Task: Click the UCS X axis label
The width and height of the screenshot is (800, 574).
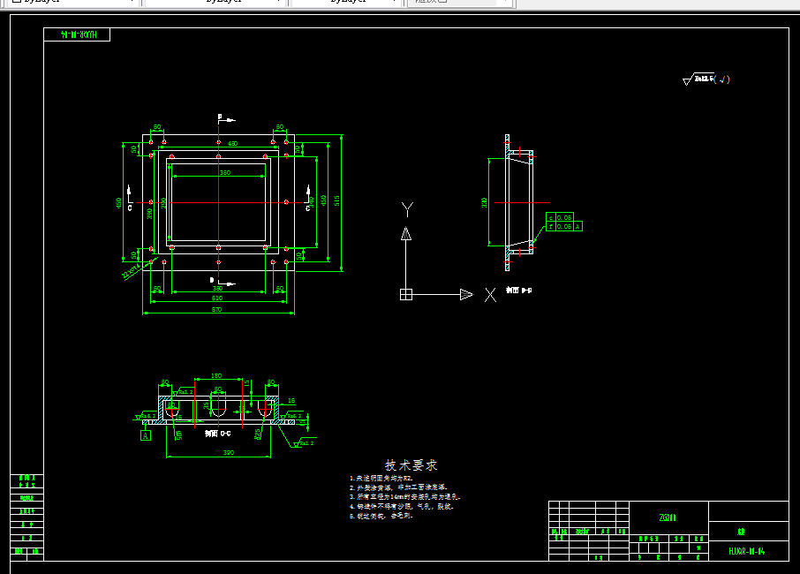Action: coord(490,295)
